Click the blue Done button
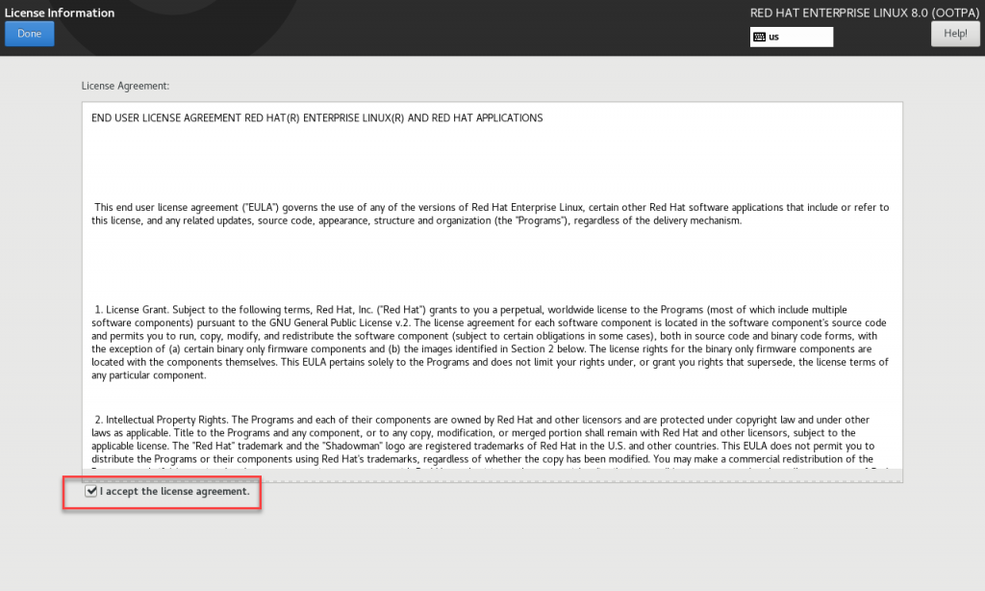Screen dimensions: 985x591 [30, 34]
